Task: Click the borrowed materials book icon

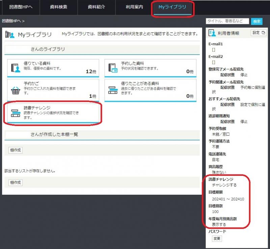Action: 16,68
